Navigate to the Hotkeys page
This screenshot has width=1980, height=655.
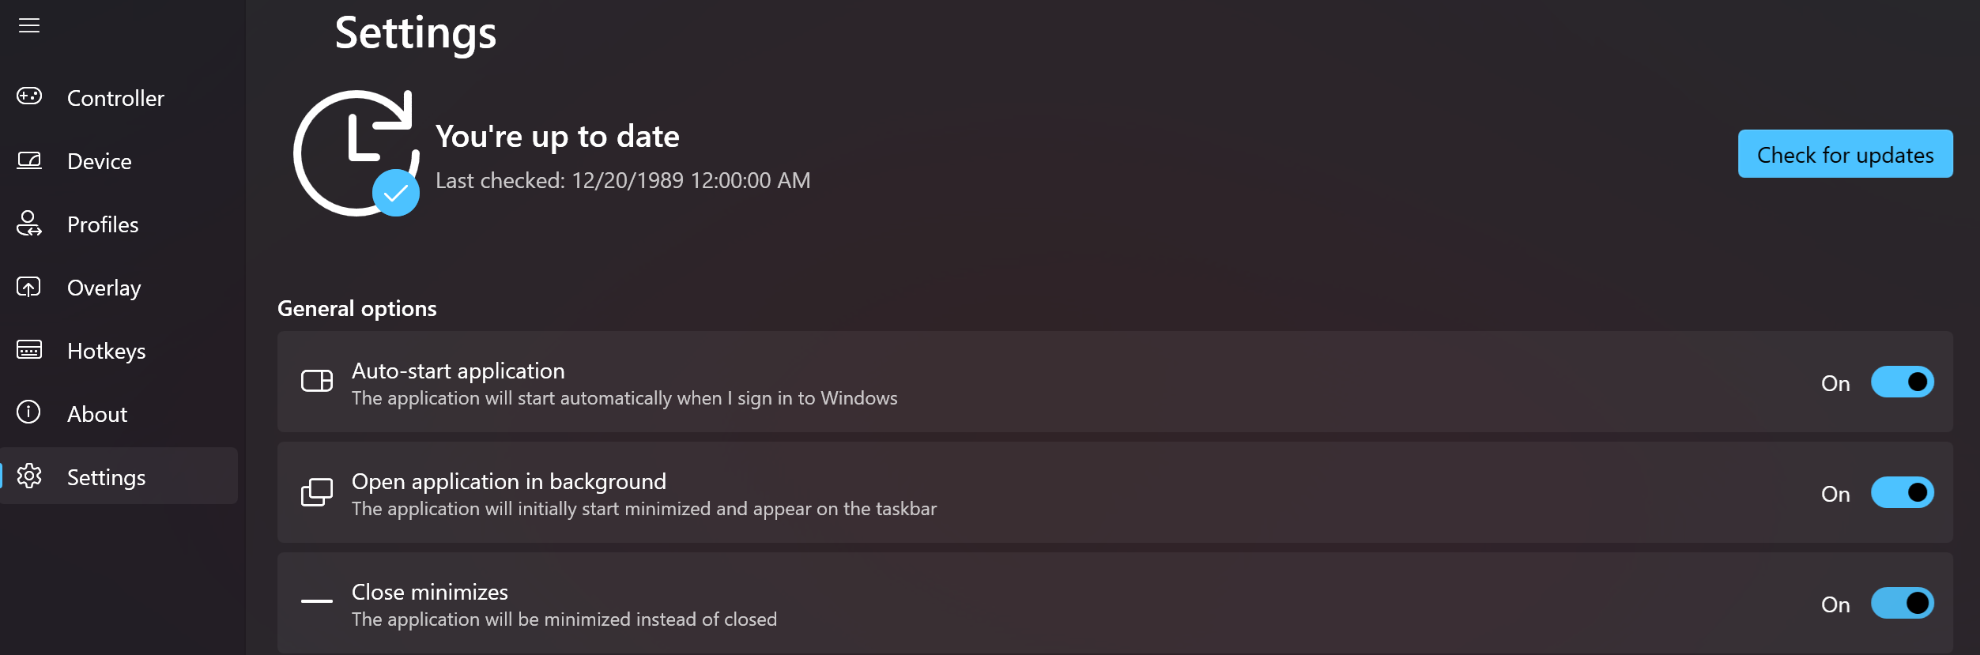click(x=106, y=351)
